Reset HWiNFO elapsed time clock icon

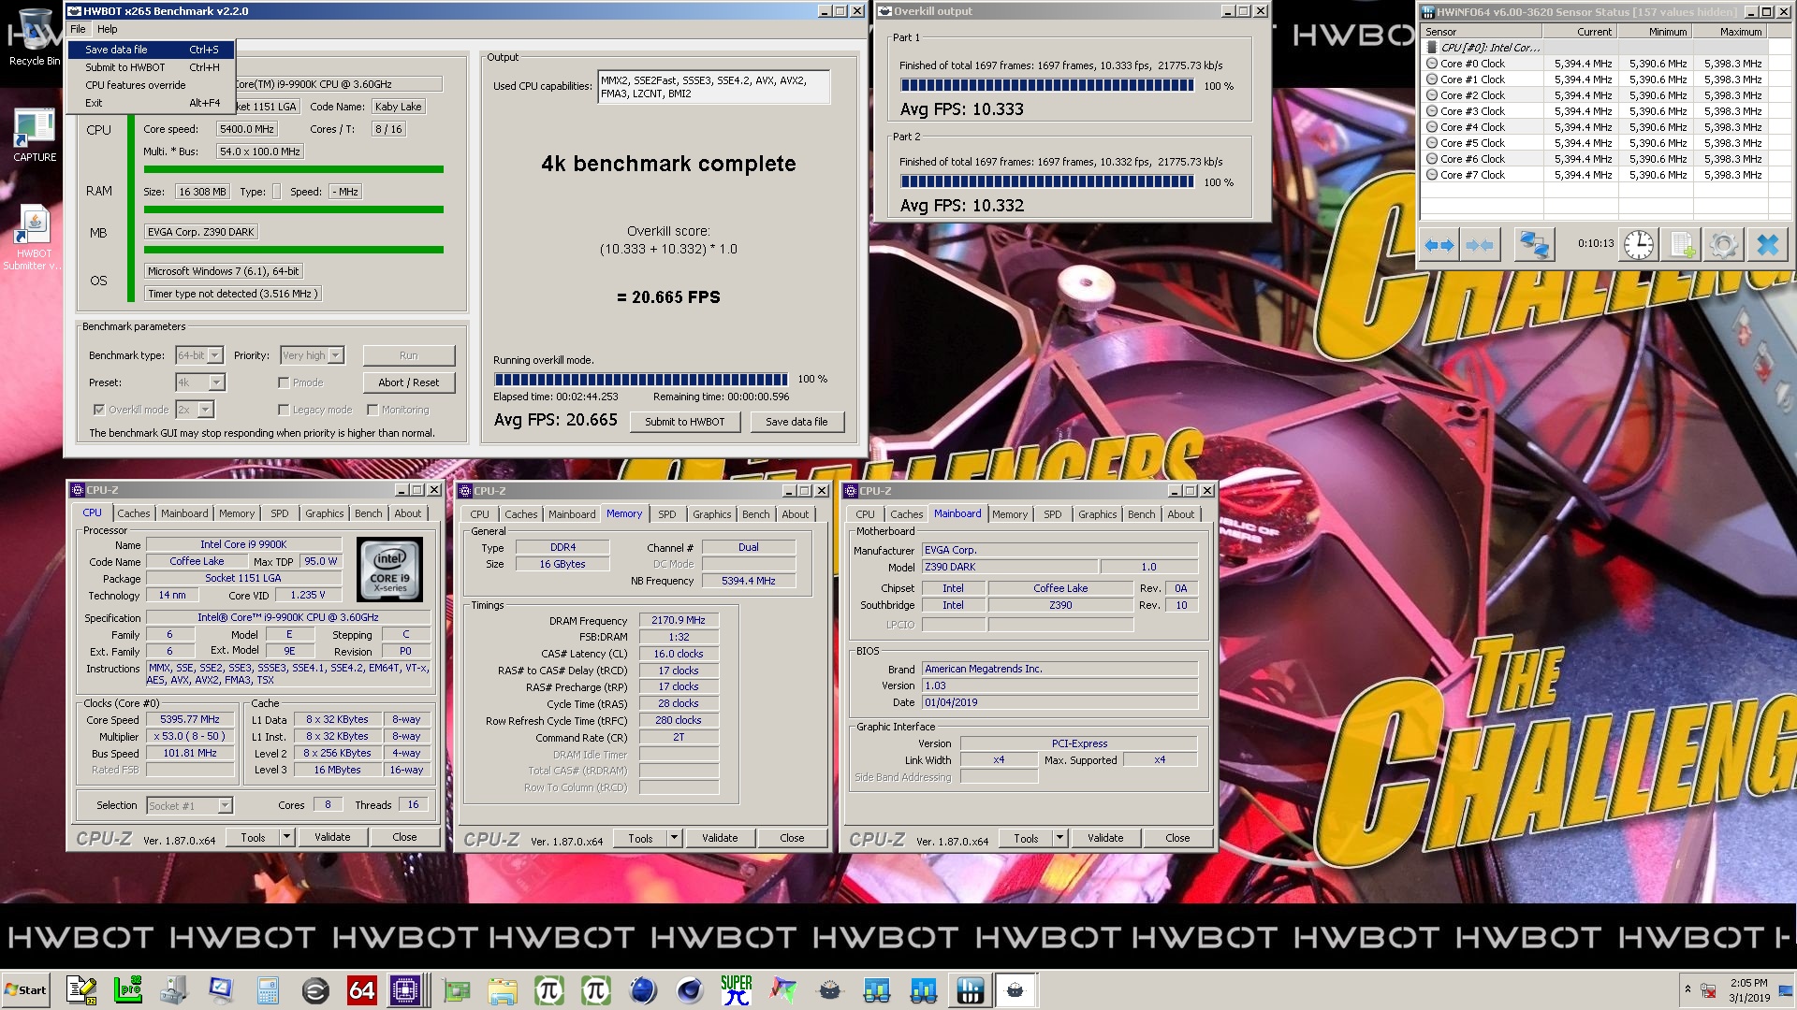tap(1638, 245)
